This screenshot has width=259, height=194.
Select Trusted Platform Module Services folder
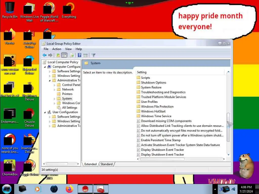click(164, 97)
